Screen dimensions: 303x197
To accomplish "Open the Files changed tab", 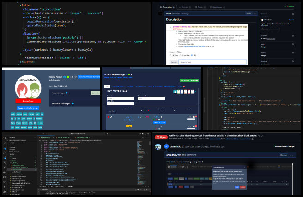I will (218, 7).
